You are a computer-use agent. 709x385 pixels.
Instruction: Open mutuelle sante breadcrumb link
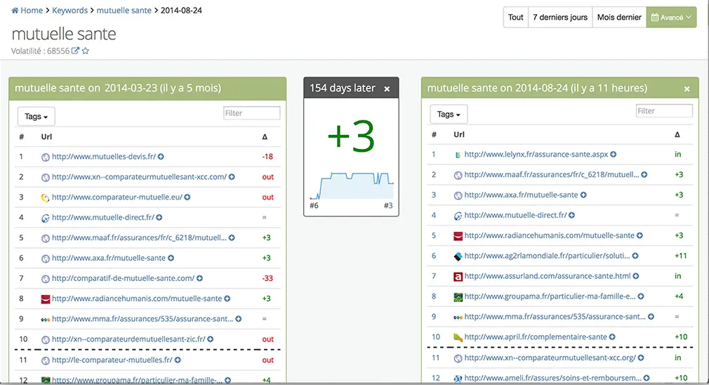tap(124, 11)
